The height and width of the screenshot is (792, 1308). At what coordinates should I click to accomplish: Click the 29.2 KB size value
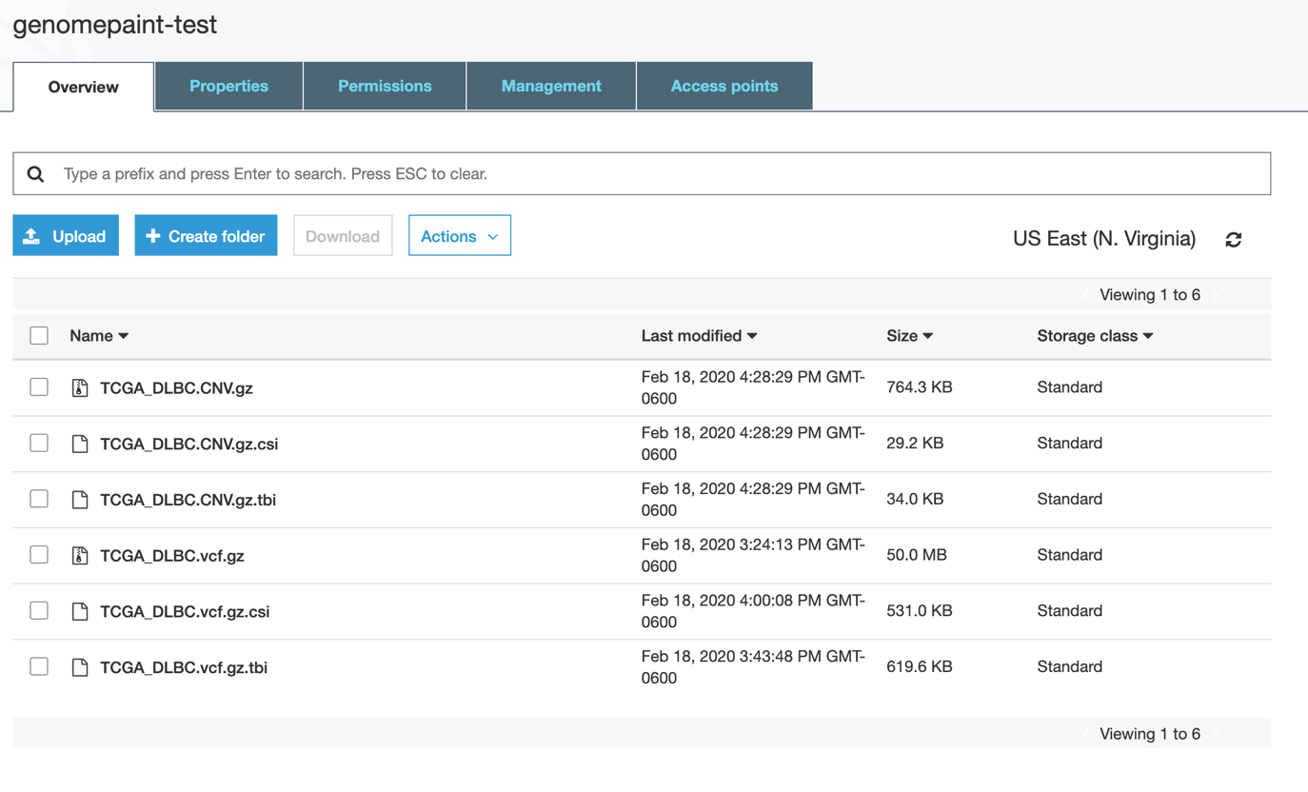(x=915, y=443)
